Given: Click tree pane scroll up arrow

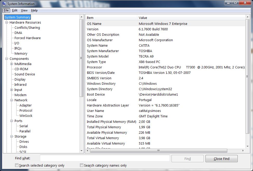Looking at the screenshot, I should pos(81,17).
